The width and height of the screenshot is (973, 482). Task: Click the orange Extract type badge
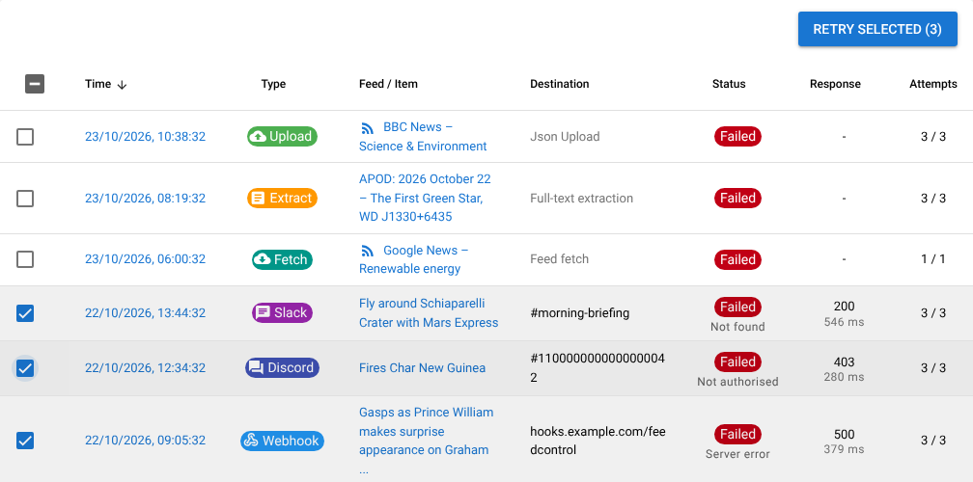(282, 199)
